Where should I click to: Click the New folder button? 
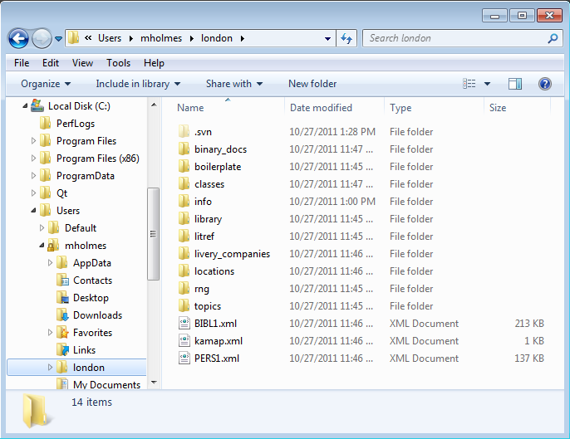point(312,84)
